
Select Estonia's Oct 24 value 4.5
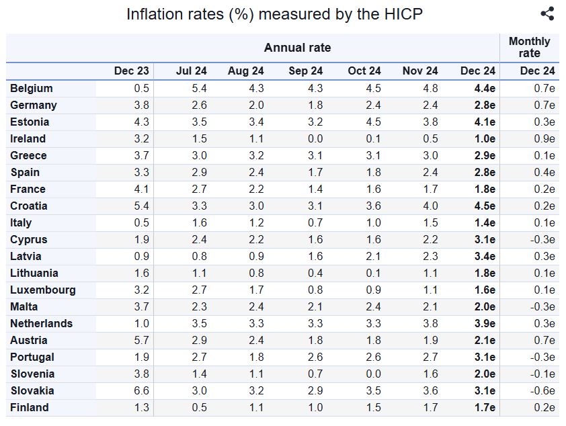372,122
